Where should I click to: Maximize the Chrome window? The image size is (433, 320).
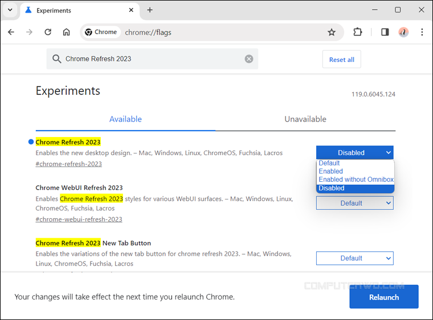tap(398, 10)
